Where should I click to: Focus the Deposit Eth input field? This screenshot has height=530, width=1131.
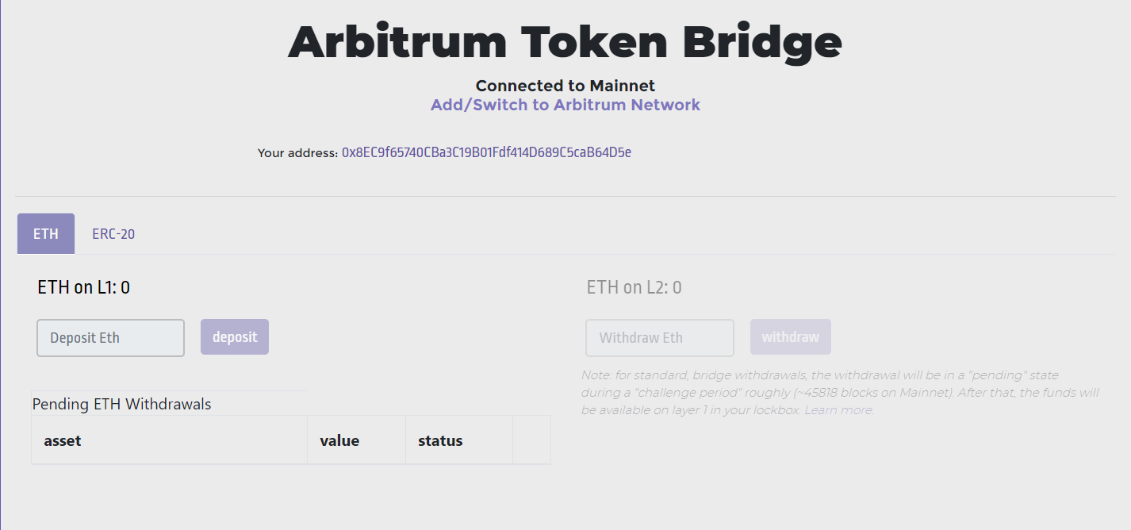tap(111, 338)
